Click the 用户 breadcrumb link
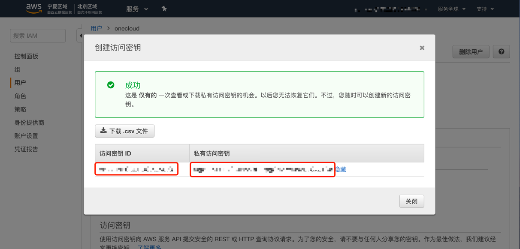 point(97,28)
